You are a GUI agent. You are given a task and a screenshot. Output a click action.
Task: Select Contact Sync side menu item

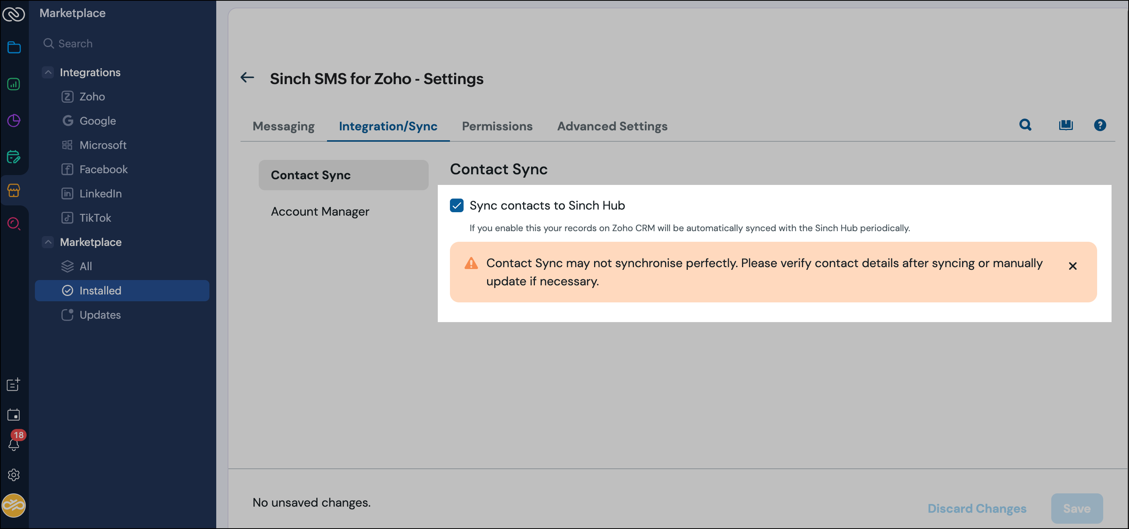pyautogui.click(x=344, y=175)
